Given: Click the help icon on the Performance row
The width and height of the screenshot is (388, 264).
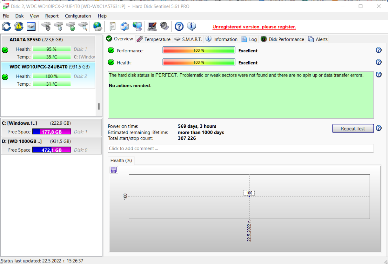Looking at the screenshot, I should pos(379,50).
